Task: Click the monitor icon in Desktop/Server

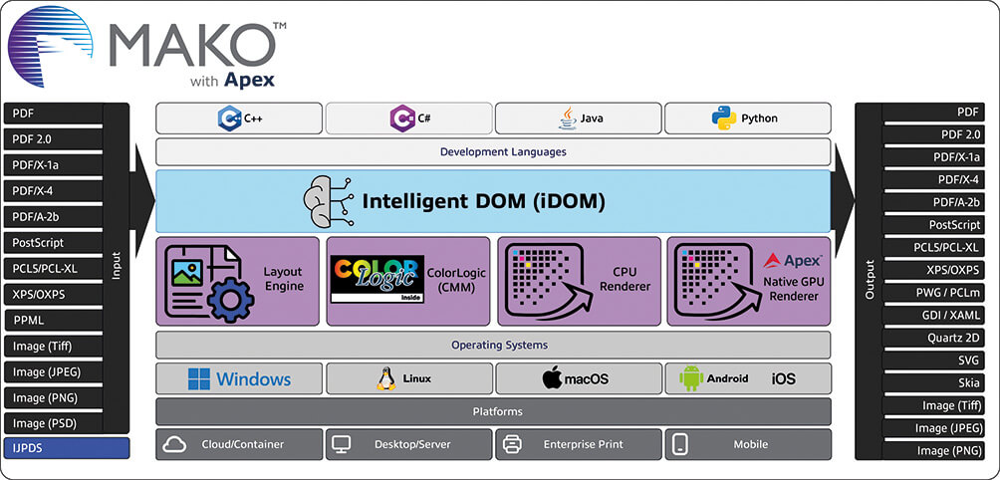Action: tap(342, 444)
